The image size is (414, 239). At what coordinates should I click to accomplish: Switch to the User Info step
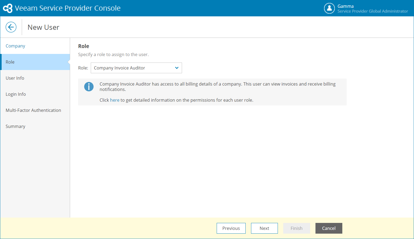15,78
